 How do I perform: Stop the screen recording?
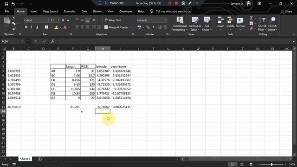[176, 3]
